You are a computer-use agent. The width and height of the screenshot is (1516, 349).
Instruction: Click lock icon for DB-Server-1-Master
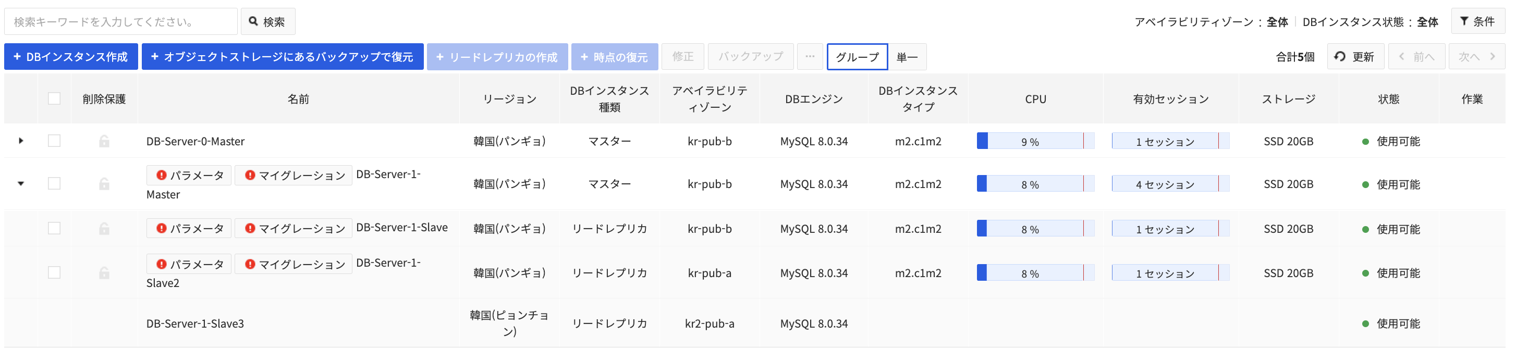[x=104, y=184]
